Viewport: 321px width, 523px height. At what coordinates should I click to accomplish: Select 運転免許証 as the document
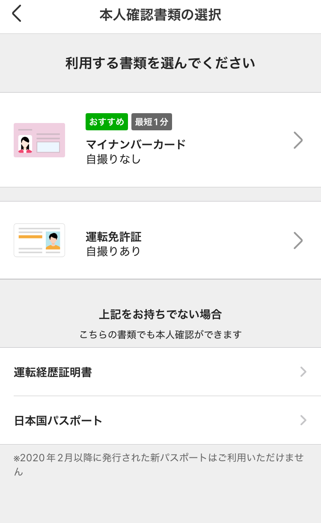click(114, 237)
